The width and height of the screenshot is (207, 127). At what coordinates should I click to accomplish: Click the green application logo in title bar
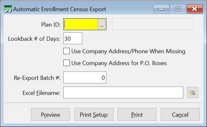pos(8,9)
